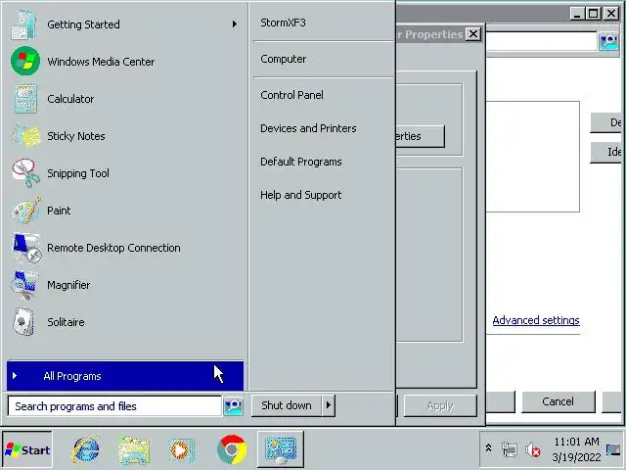
Task: Click the Sticky Notes yellow icon
Action: click(x=26, y=136)
